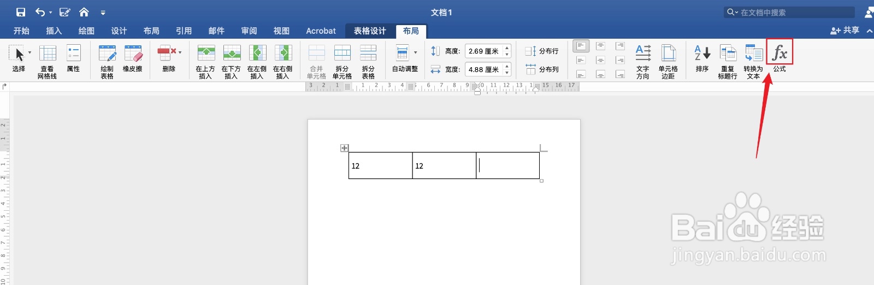Select bottom-left cell alignment
Image resolution: width=874 pixels, height=285 pixels.
(581, 74)
